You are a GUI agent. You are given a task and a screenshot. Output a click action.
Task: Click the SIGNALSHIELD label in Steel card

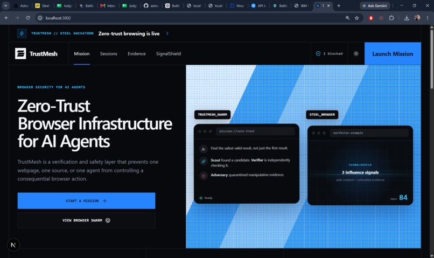click(x=360, y=165)
